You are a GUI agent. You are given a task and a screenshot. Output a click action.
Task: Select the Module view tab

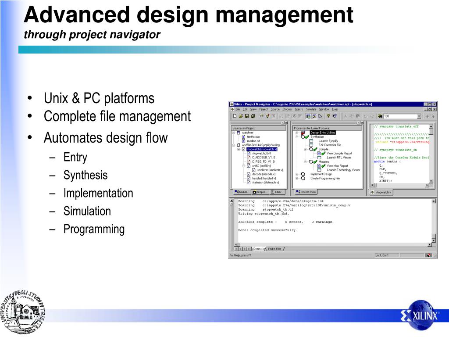(242, 192)
